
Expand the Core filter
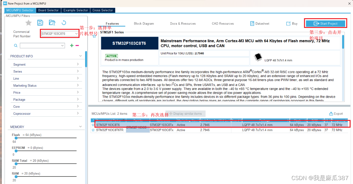(x=78, y=107)
